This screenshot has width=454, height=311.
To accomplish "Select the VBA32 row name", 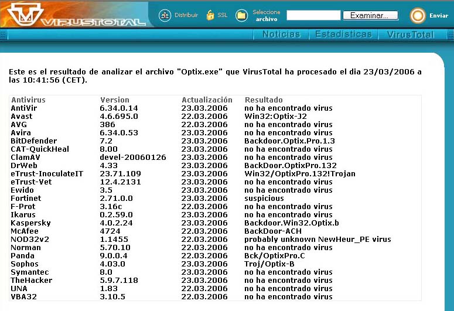I will pos(23,297).
